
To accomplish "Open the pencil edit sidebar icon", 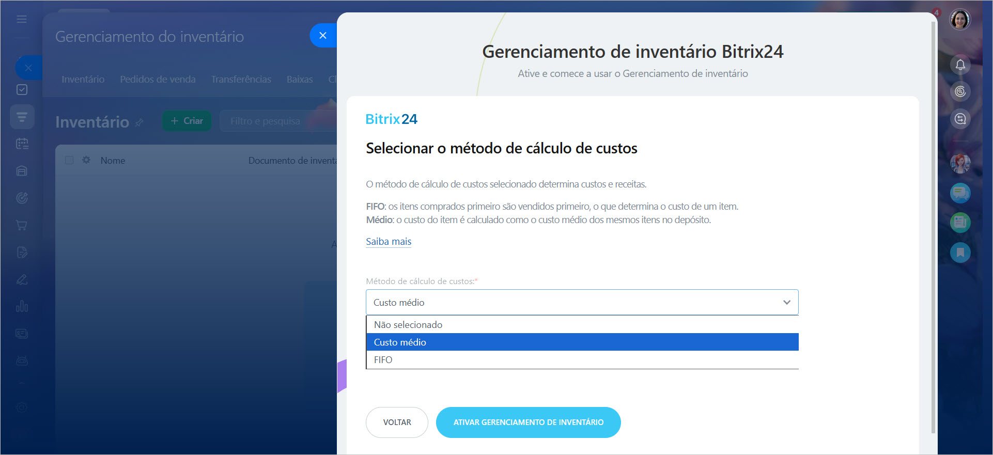I will (x=22, y=279).
